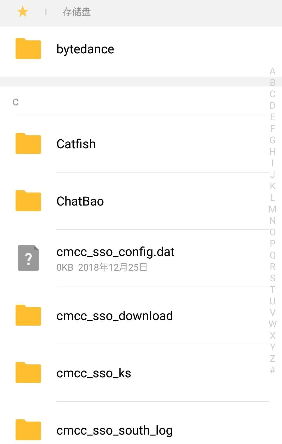This screenshot has width=282, height=444.
Task: Tap the favorites star icon
Action: point(23,12)
